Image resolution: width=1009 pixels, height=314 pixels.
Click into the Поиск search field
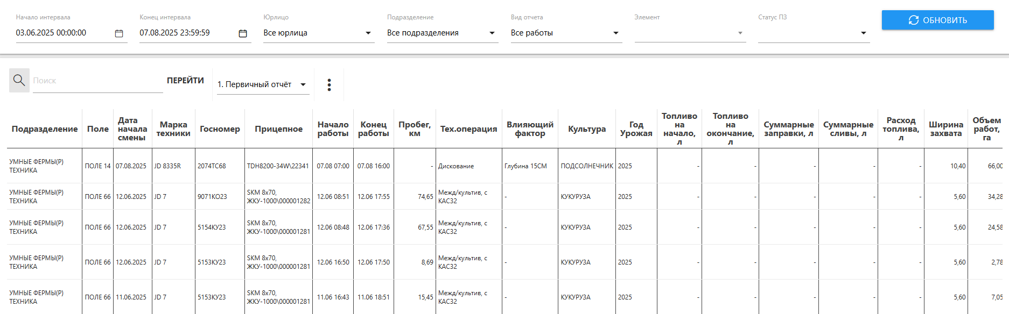[x=97, y=81]
